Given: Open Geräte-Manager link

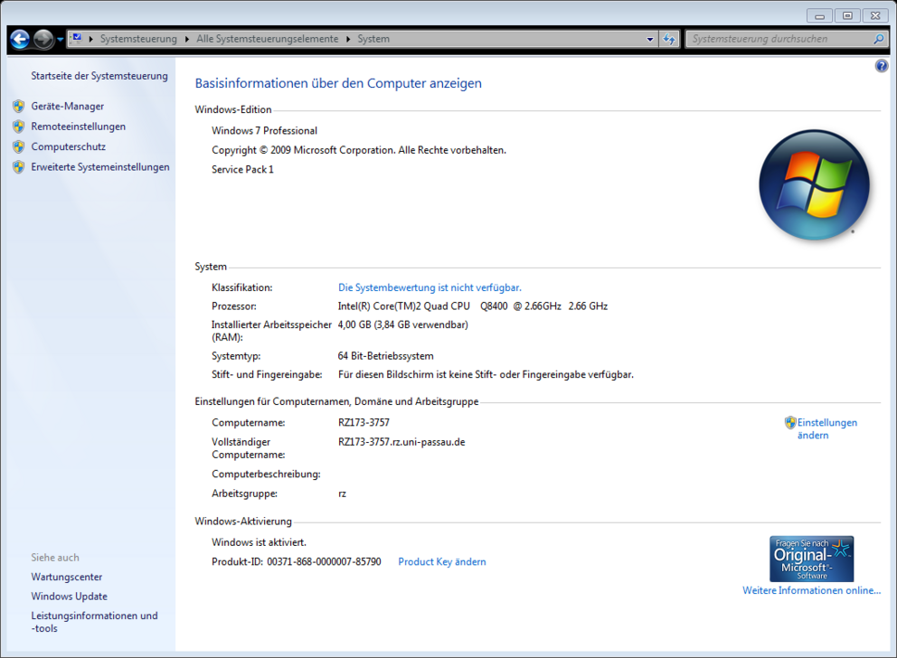Looking at the screenshot, I should point(68,107).
